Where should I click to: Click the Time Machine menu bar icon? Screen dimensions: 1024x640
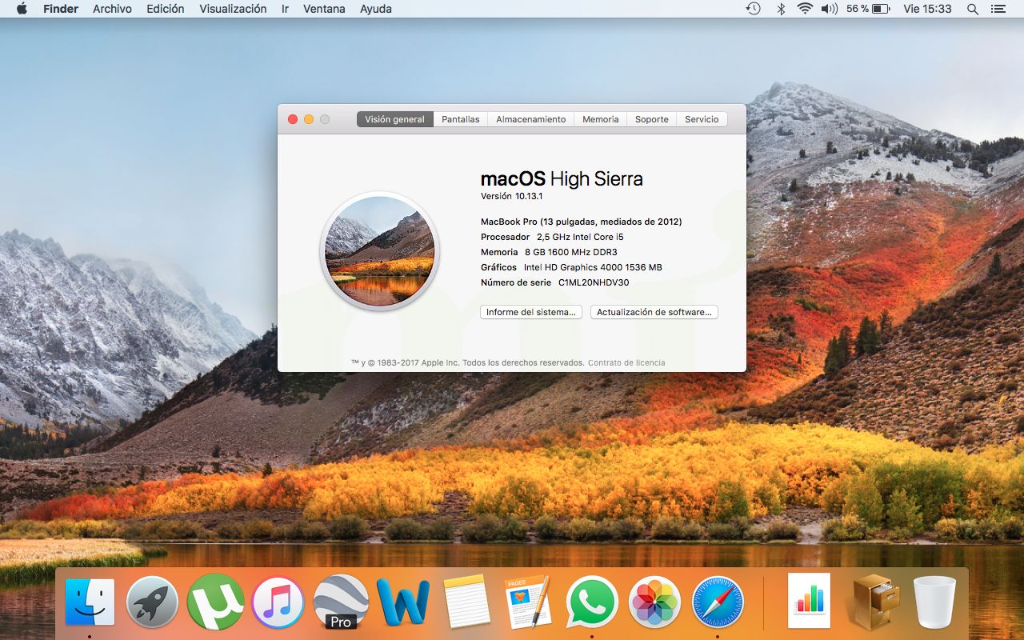point(753,9)
